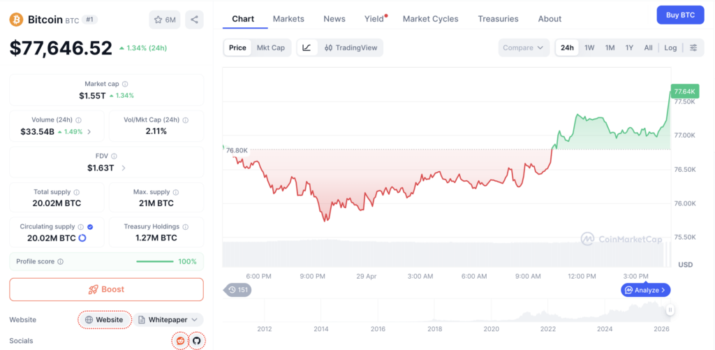Click the 1.27M BTC treasury holdings value
Viewport: 715px width, 350px height.
(x=156, y=238)
